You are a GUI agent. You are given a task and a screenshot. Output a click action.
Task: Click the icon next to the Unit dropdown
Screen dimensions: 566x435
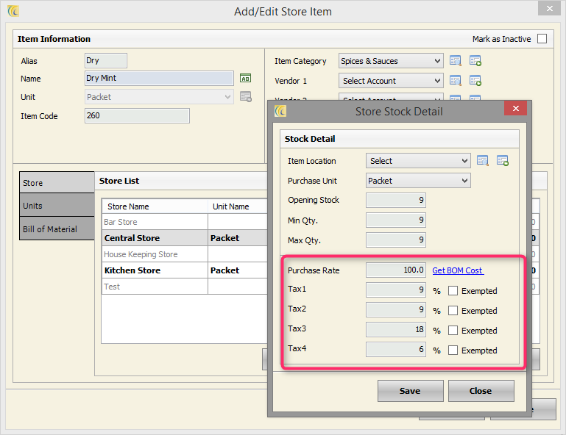point(246,97)
